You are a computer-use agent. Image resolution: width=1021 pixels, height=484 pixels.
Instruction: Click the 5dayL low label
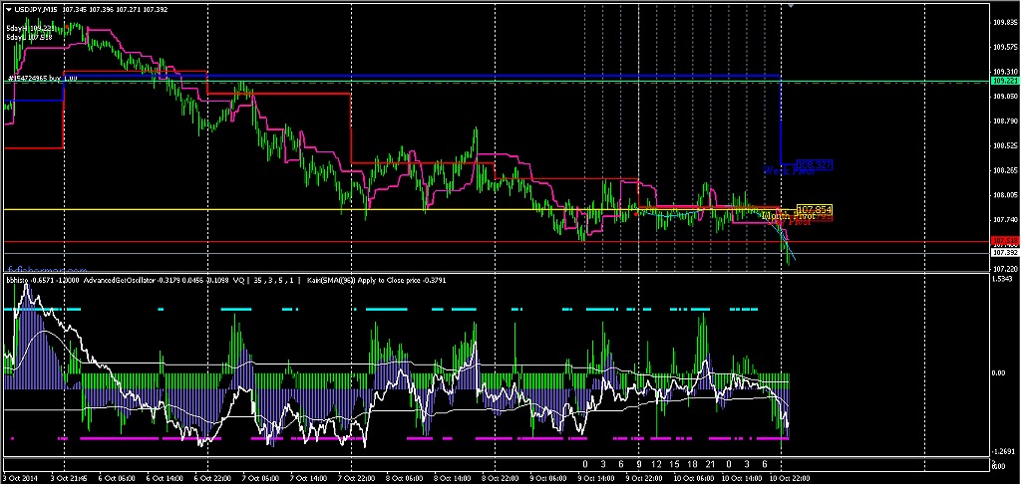click(28, 37)
